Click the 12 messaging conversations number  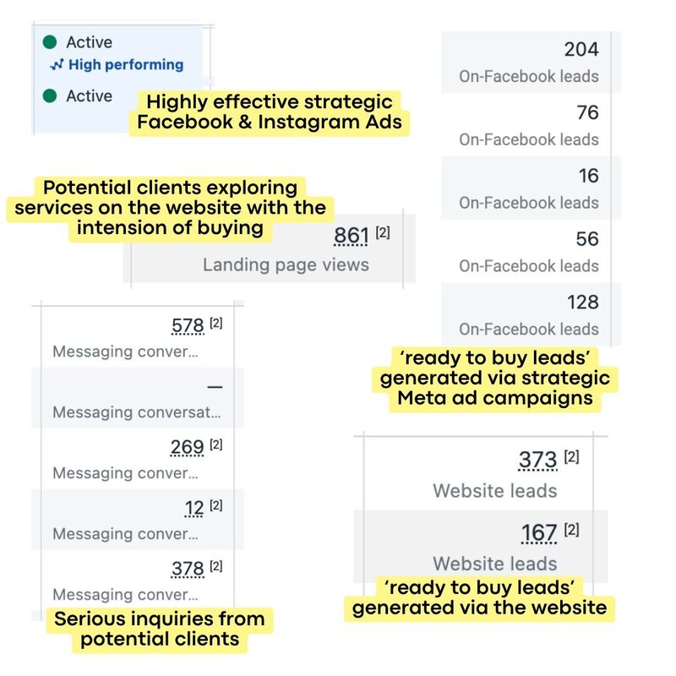194,508
